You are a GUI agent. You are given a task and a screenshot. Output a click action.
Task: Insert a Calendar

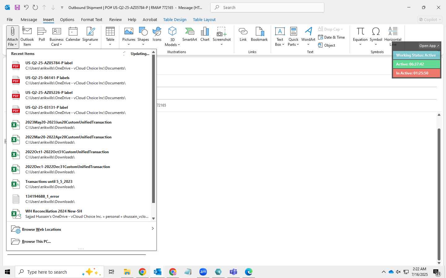click(73, 34)
